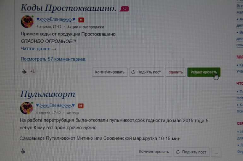The image size is (243, 161).
Task: Click the red M badge in Пульмикорт post
Action: [81, 106]
